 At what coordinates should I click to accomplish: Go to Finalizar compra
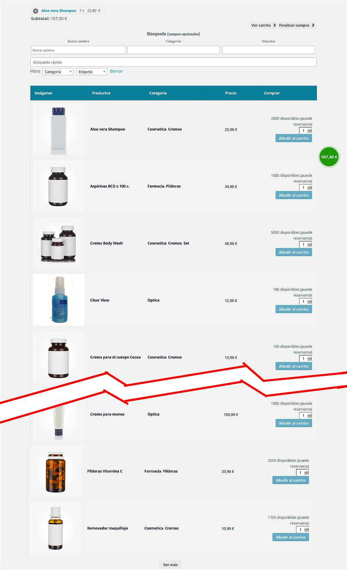point(296,25)
